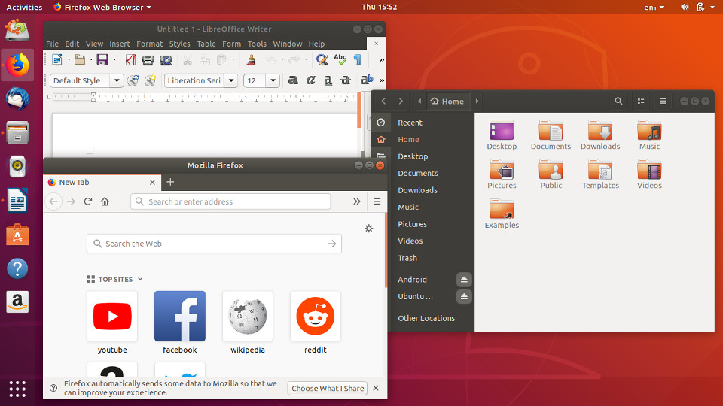
Task: Expand formatting toolbar overflow chevron
Action: [382, 80]
